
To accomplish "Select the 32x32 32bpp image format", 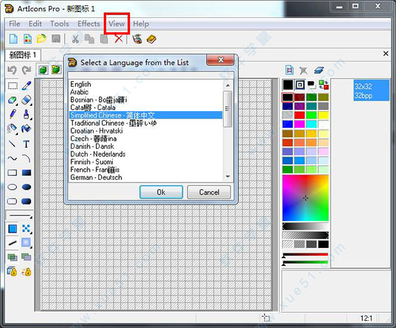I will pos(371,91).
